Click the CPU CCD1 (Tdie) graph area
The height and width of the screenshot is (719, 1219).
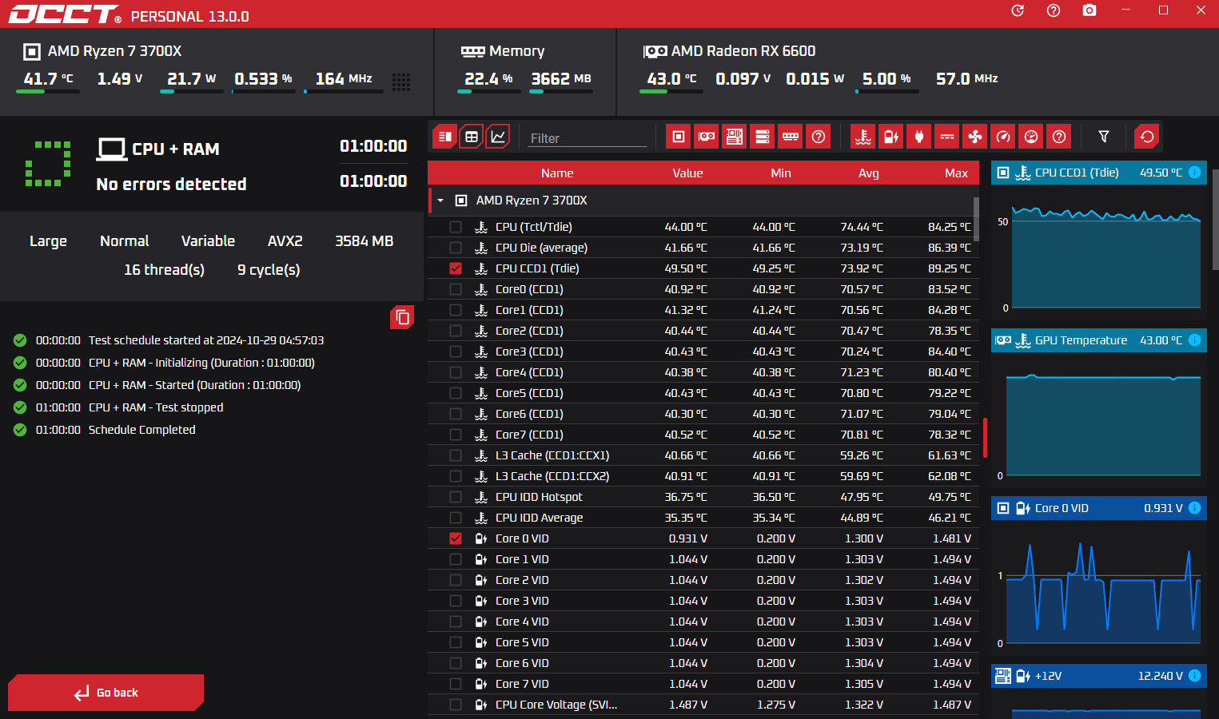pos(1099,252)
